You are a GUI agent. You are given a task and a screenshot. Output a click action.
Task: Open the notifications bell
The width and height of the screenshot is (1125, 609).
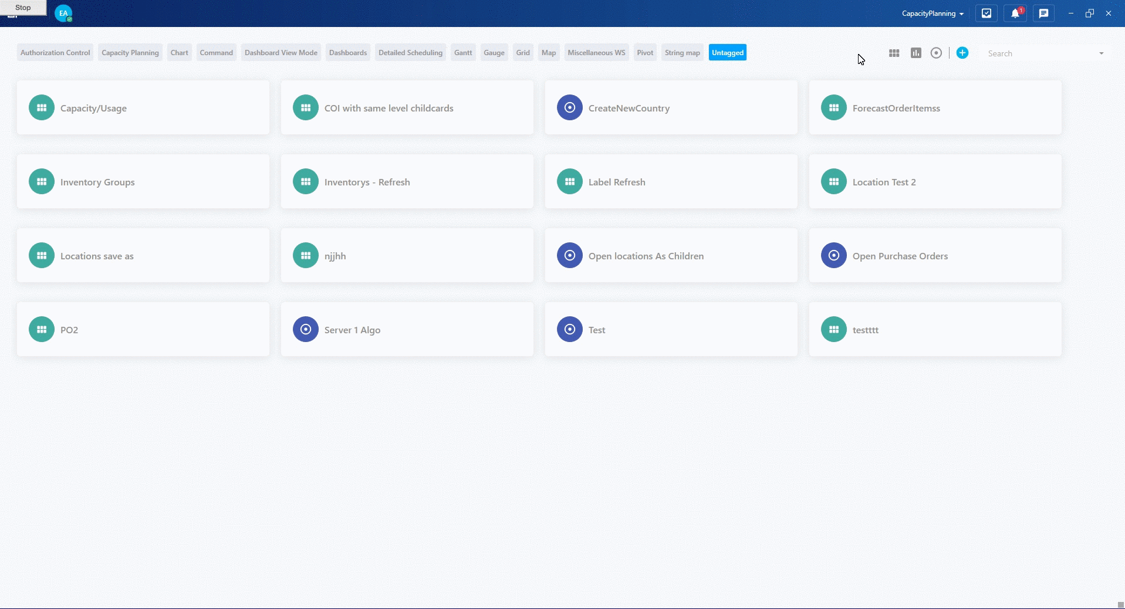tap(1015, 13)
